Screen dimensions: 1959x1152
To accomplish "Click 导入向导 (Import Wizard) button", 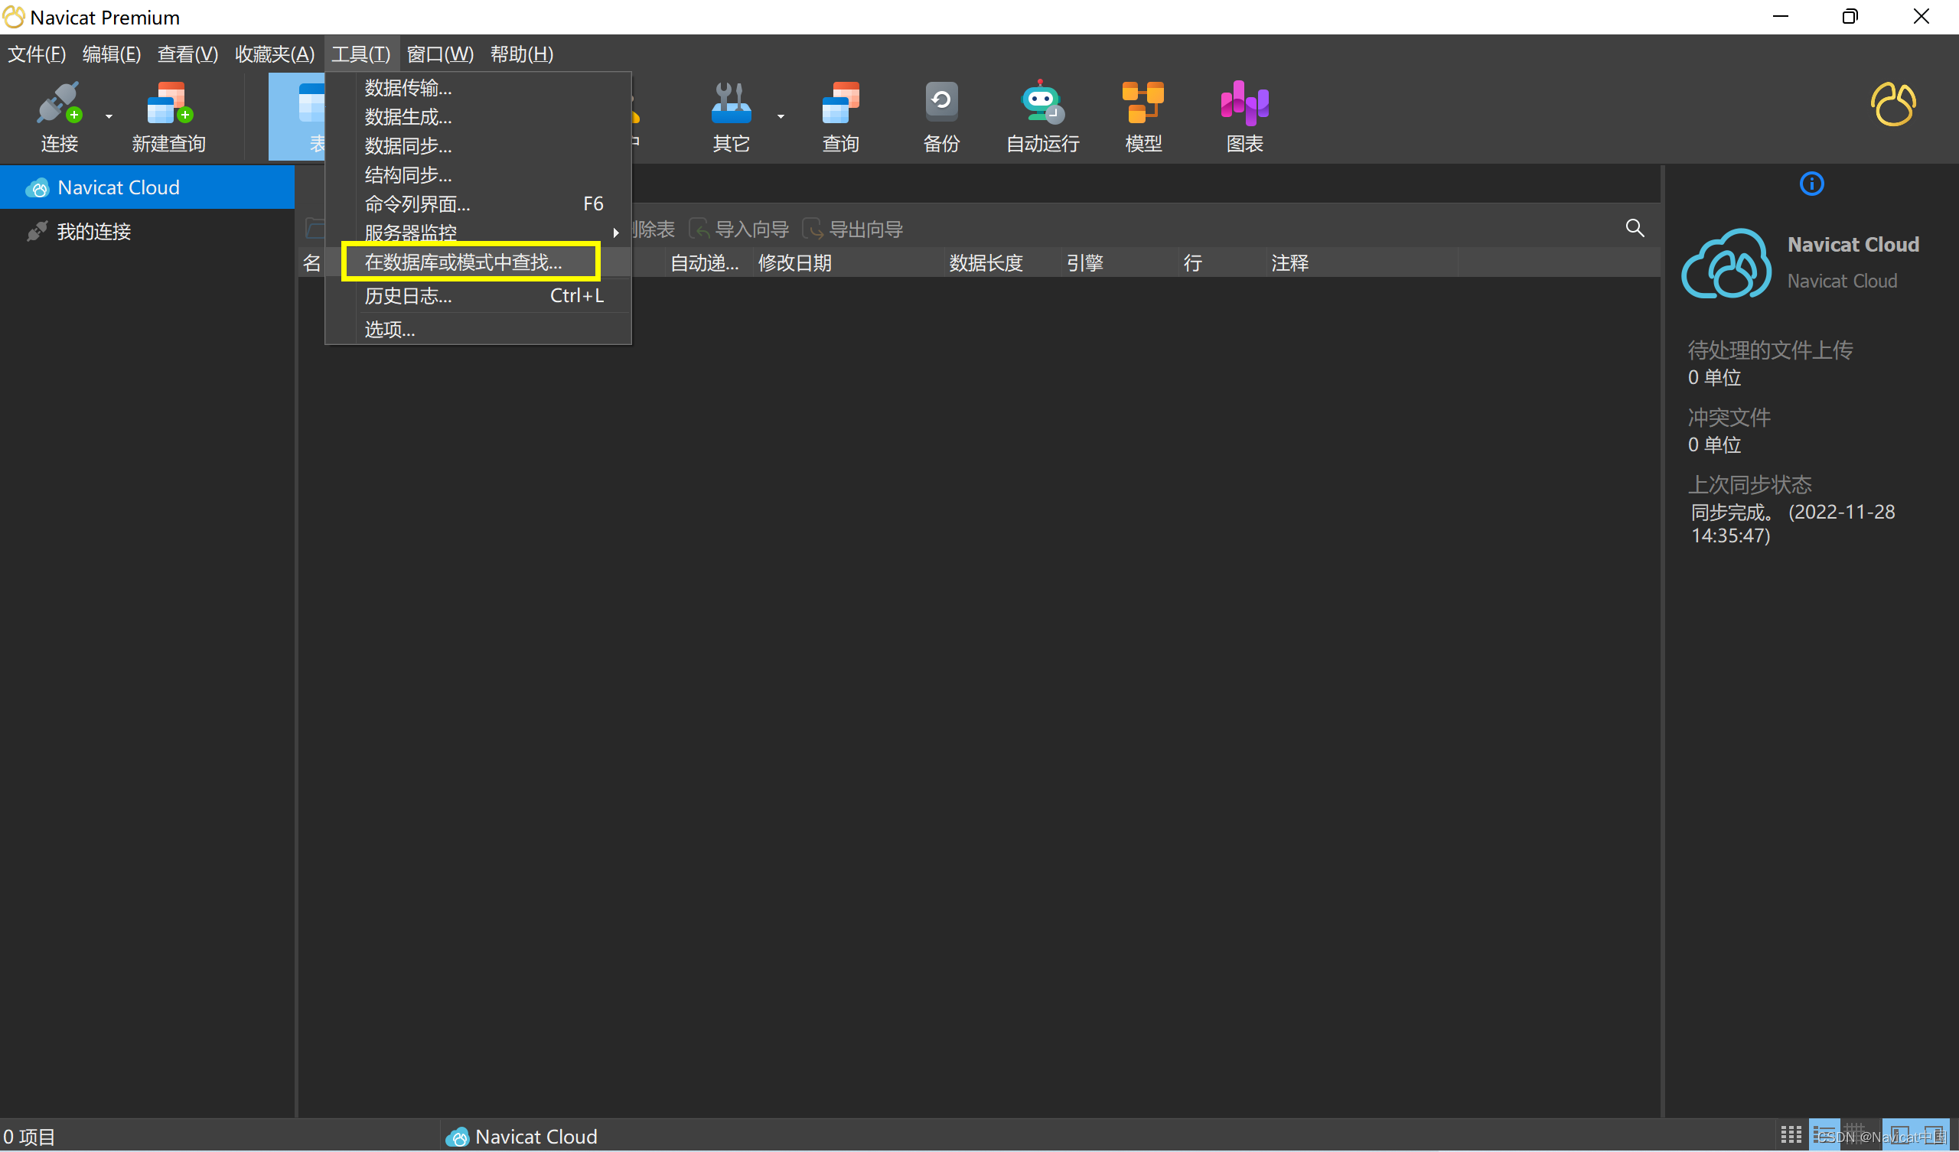I will pos(739,229).
